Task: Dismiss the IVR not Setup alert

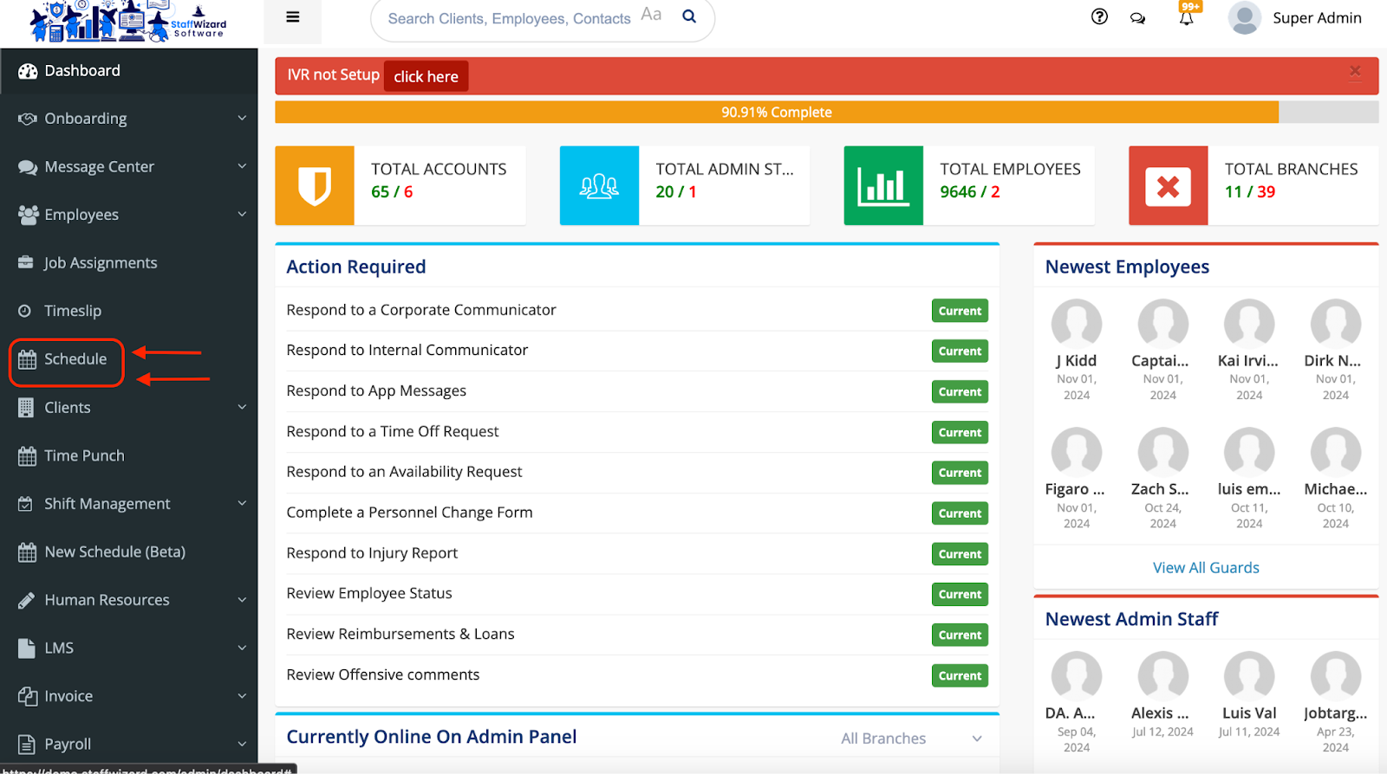Action: pyautogui.click(x=1355, y=72)
